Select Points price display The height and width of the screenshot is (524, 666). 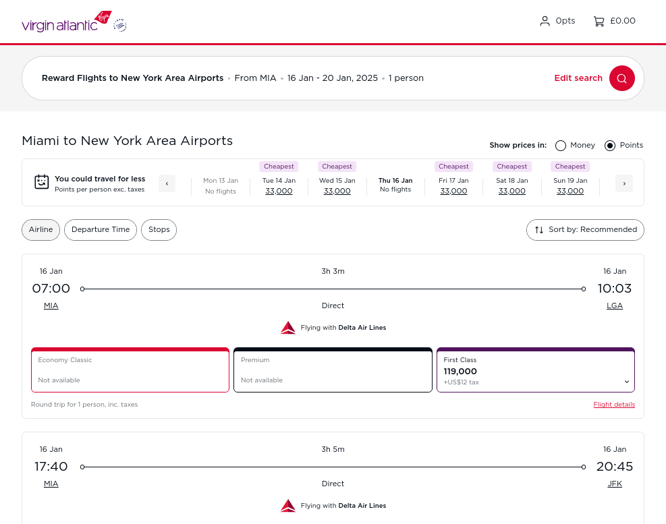(610, 146)
